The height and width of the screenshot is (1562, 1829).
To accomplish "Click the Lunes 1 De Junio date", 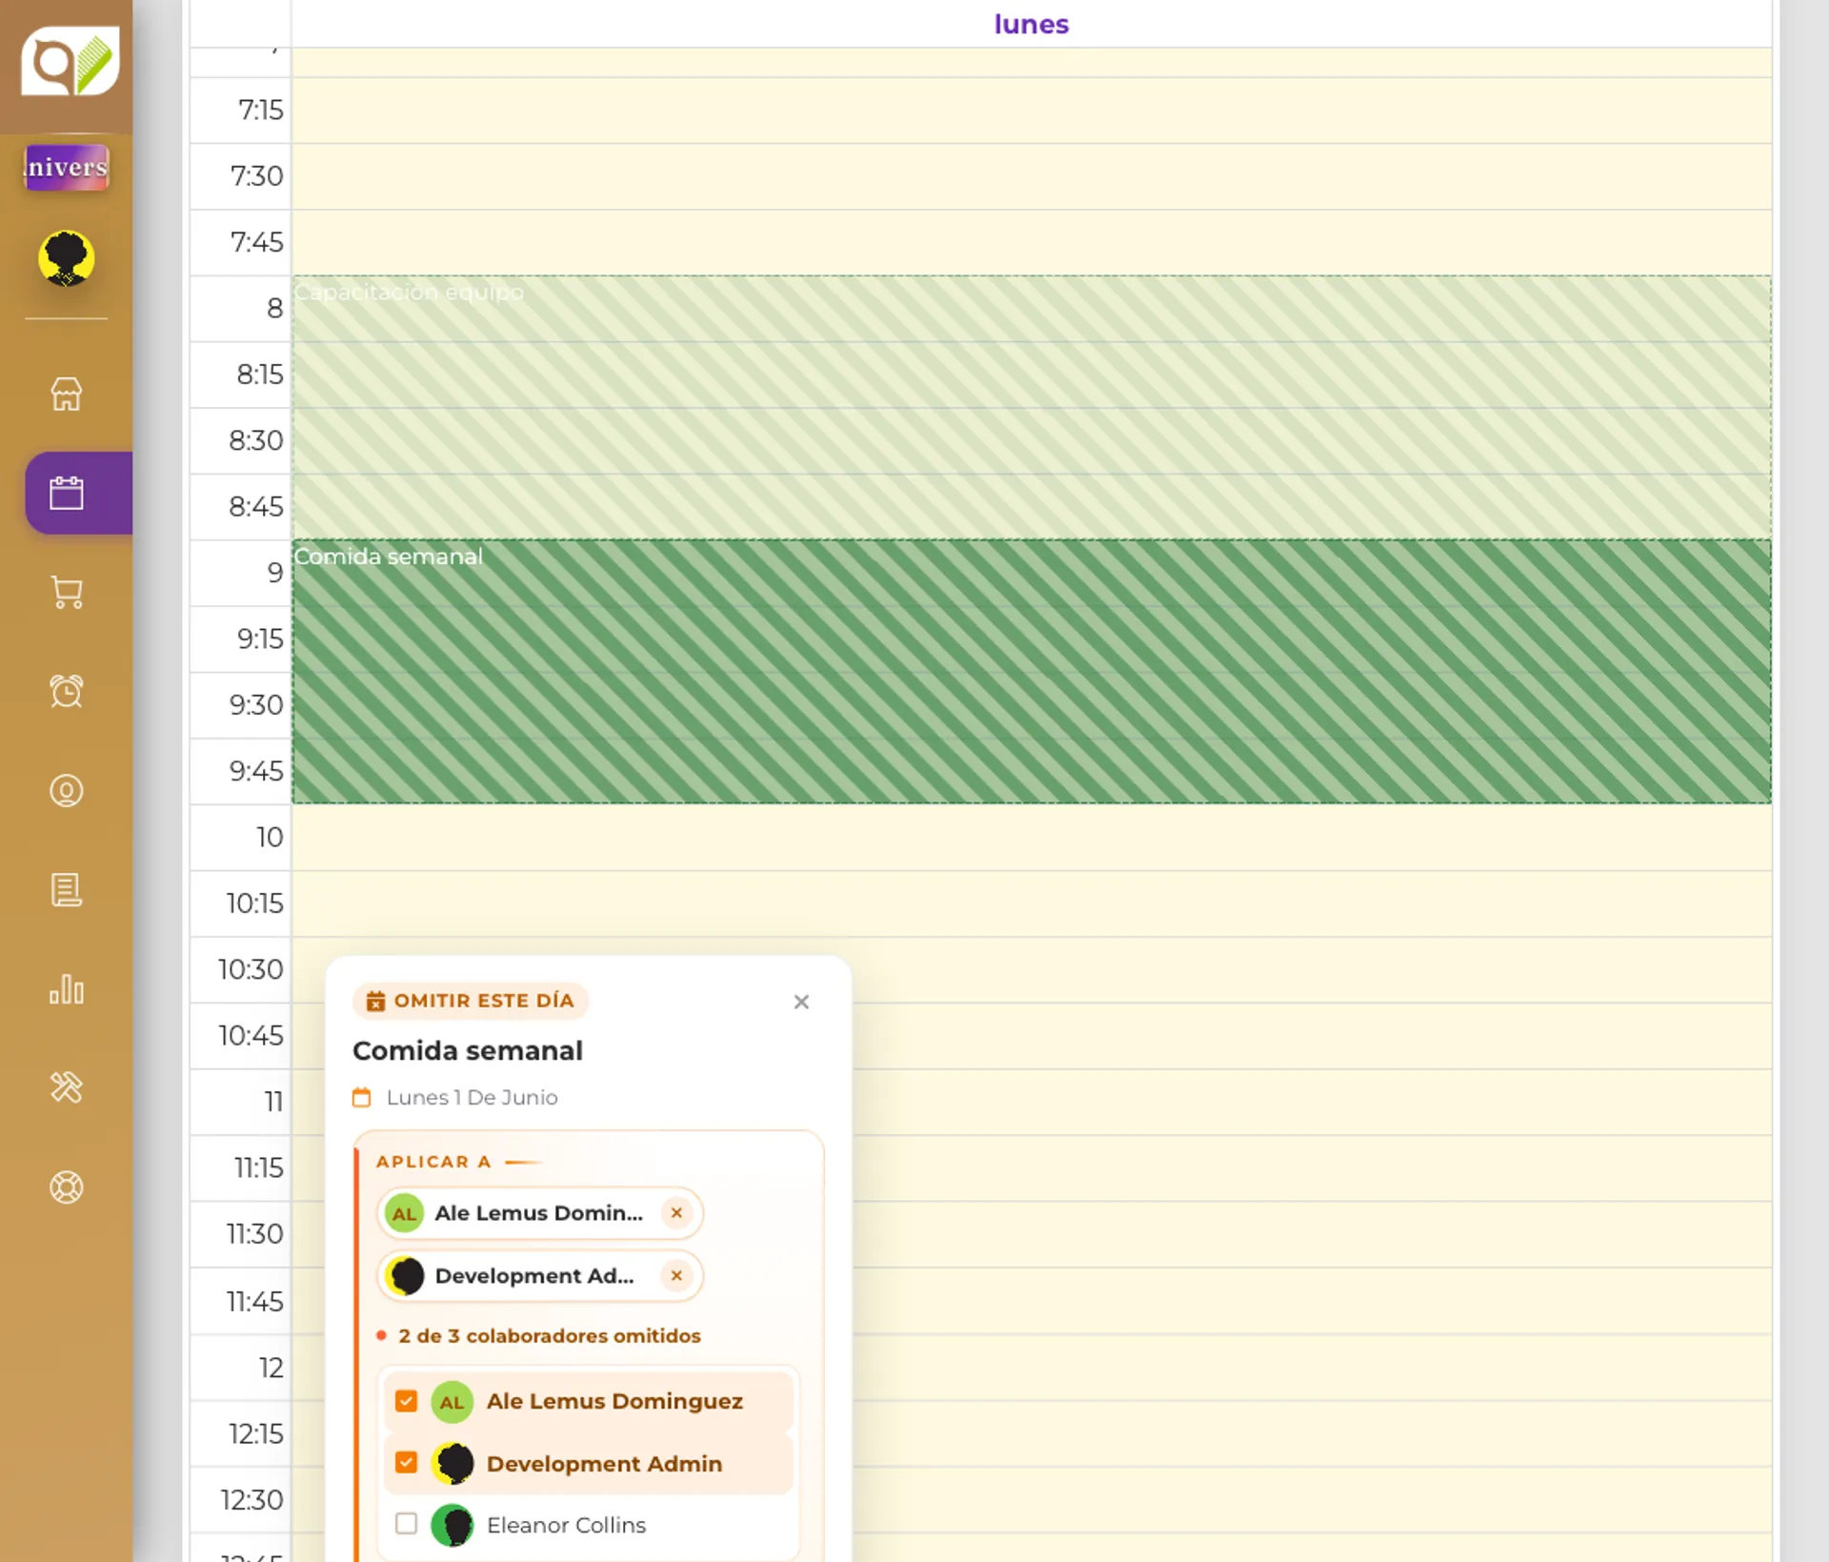I will pos(472,1098).
